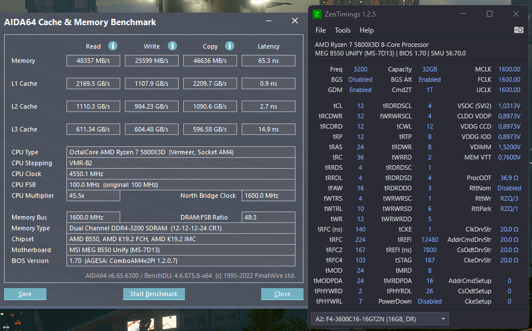The height and width of the screenshot is (331, 532).
Task: Select the L3 Cache latency value 14.9 ns
Action: tap(269, 129)
